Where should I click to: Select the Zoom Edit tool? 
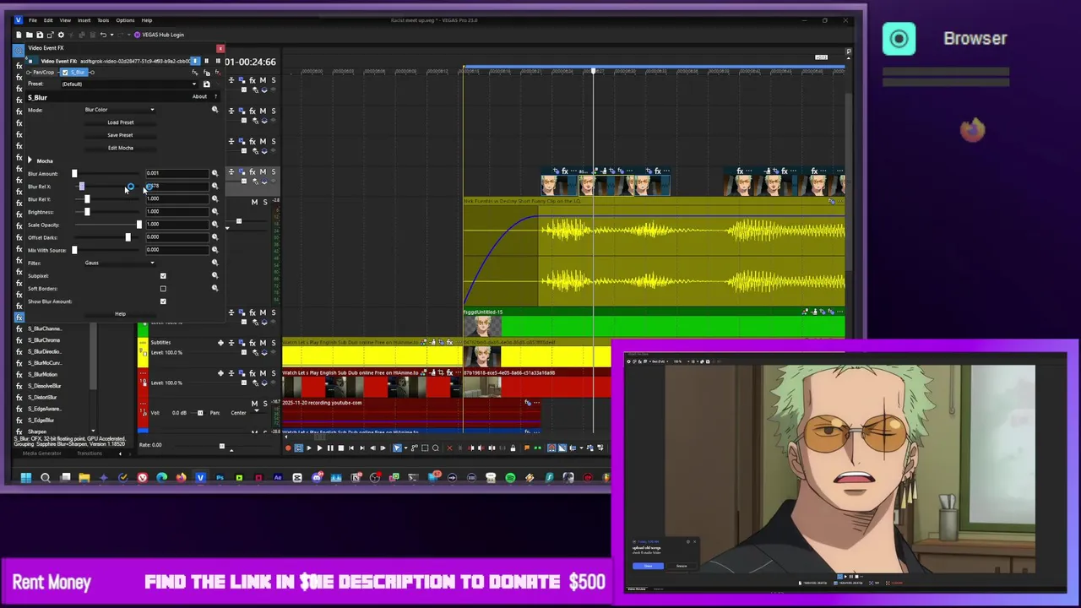point(436,448)
